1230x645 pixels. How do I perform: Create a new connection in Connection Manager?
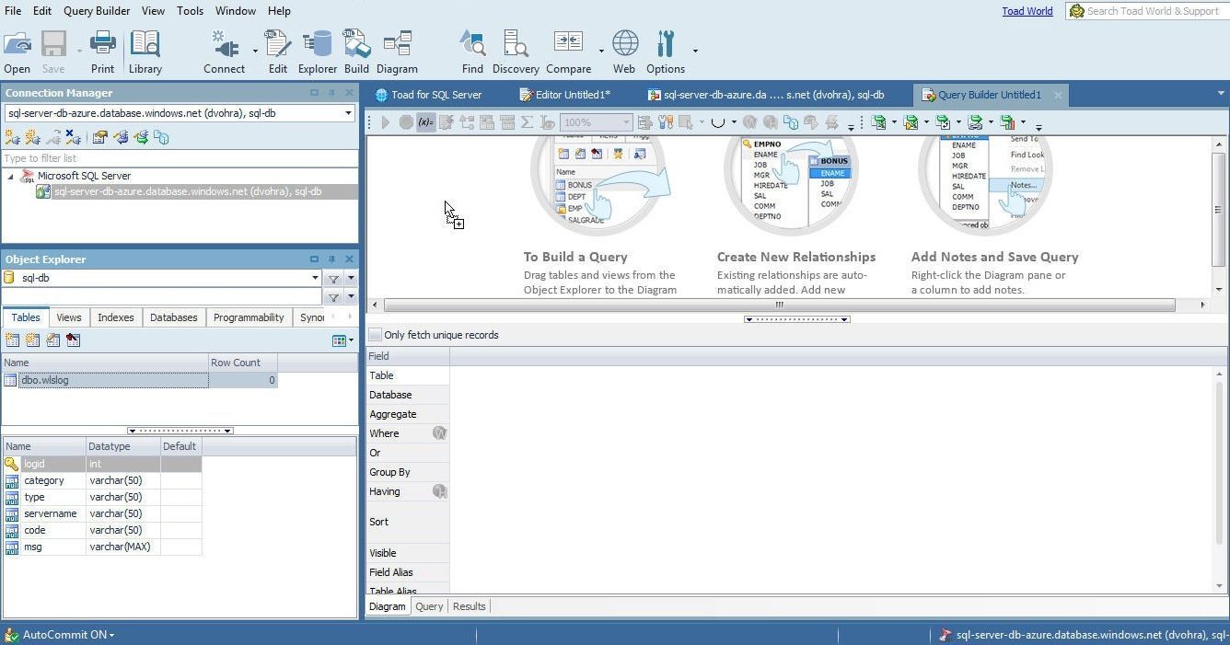pyautogui.click(x=12, y=137)
